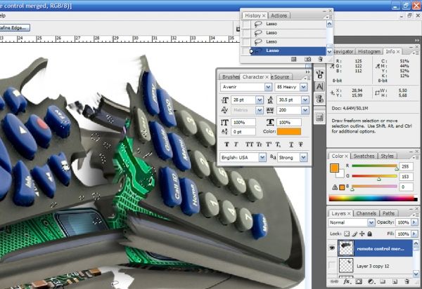Image resolution: width=422 pixels, height=289 pixels.
Task: Toggle lock transparent pixels
Action: point(347,234)
